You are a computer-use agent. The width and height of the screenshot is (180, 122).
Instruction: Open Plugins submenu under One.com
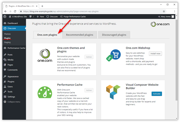[x=7, y=38]
